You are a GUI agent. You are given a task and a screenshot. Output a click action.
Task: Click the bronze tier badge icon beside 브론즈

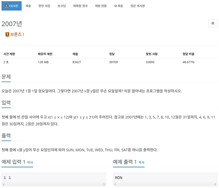tap(7, 35)
